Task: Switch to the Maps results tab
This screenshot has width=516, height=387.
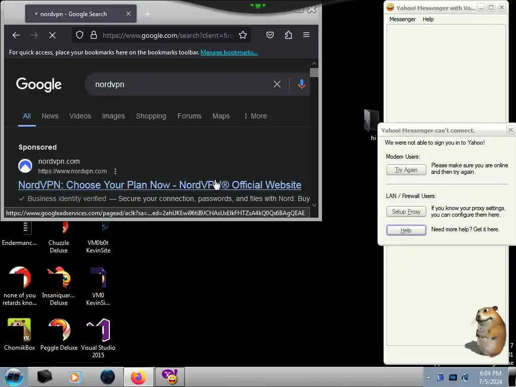Action: tap(221, 116)
